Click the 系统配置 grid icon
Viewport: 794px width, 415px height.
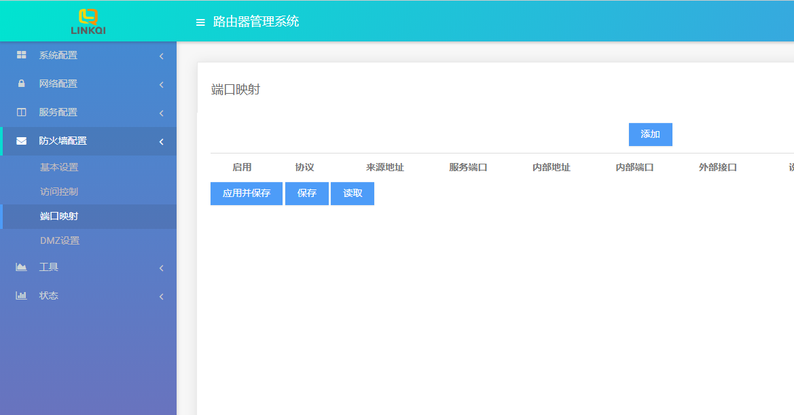click(x=21, y=55)
